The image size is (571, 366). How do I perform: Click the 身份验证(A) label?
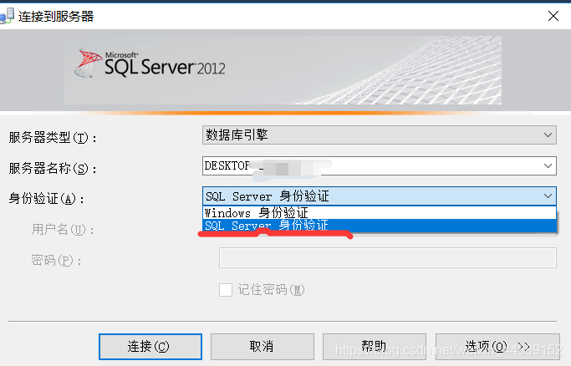pyautogui.click(x=46, y=199)
